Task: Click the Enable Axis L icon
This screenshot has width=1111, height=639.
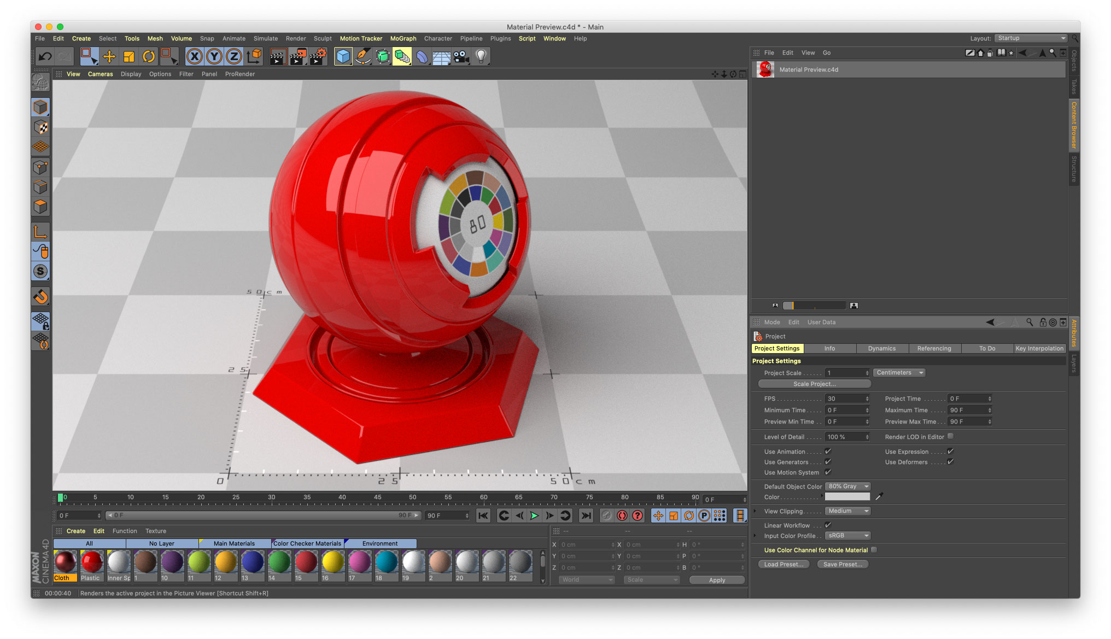Action: (40, 231)
